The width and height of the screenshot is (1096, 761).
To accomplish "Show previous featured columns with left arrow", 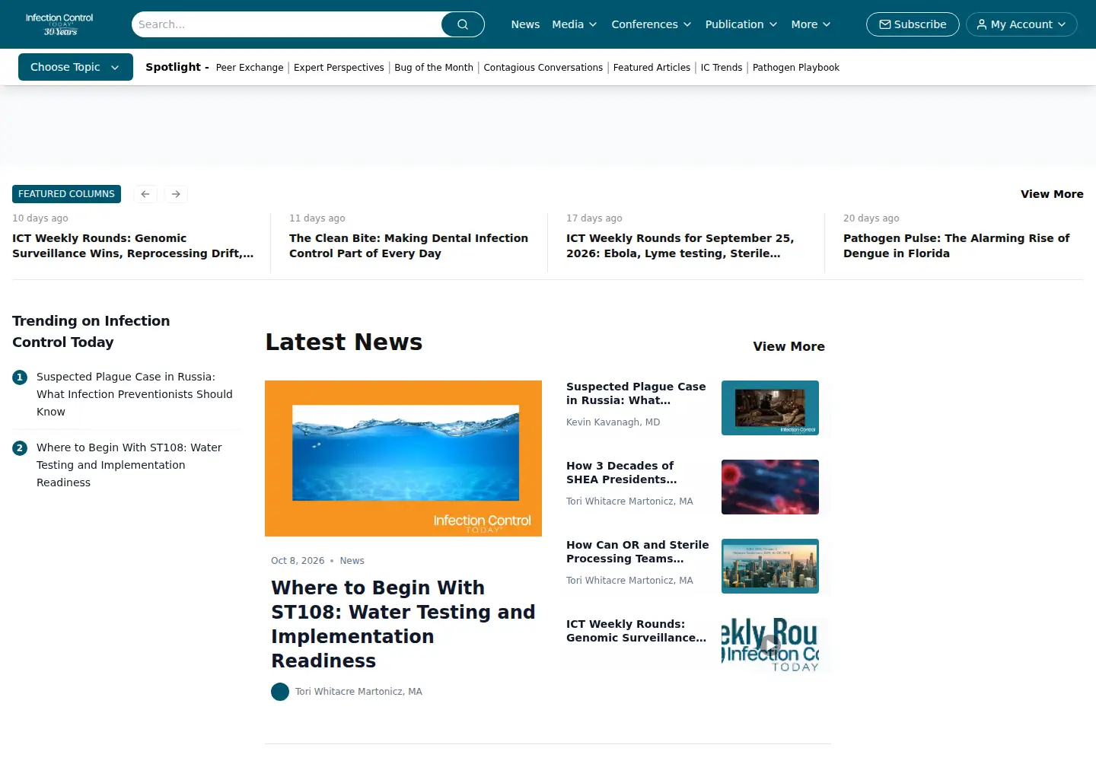I will coord(145,194).
